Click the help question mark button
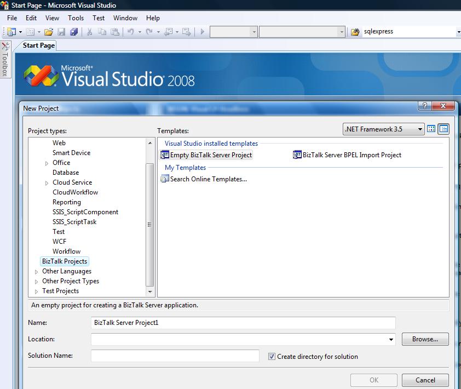Screen dimensions: 461x389 [x=424, y=106]
